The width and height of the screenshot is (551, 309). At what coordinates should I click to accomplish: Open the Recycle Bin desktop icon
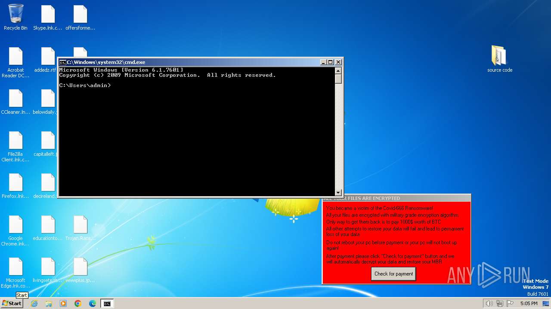[x=15, y=17]
